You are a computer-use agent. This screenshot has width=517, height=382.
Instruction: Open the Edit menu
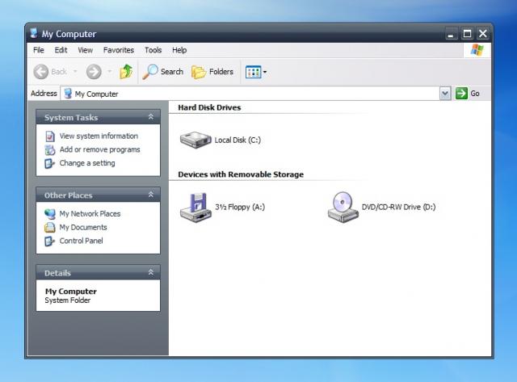coord(61,50)
